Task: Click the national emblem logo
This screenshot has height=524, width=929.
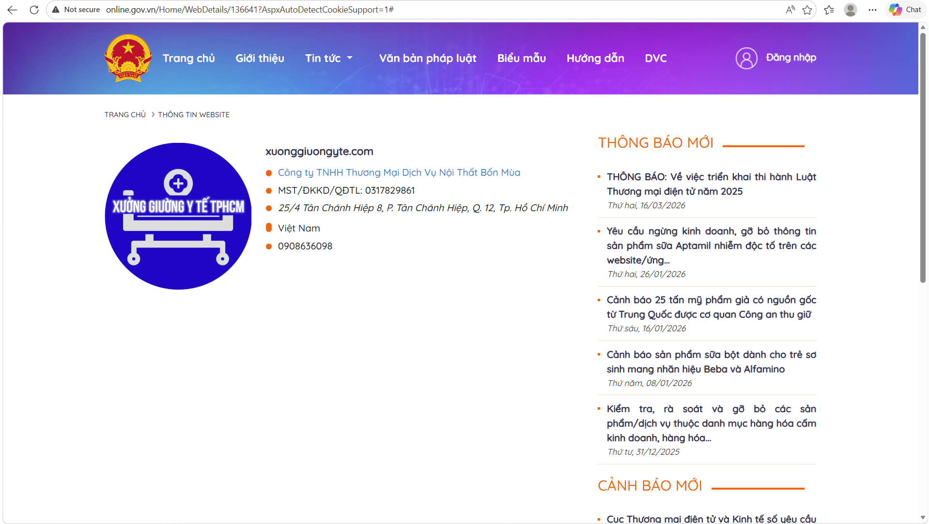Action: click(x=128, y=58)
